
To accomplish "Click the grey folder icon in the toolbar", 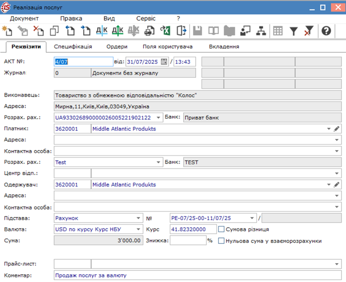I will (x=229, y=30).
